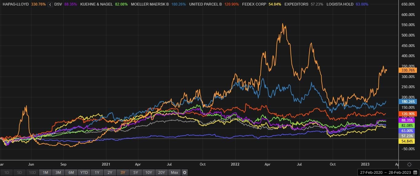Select UNITED PARCEL B legend entry

point(205,5)
